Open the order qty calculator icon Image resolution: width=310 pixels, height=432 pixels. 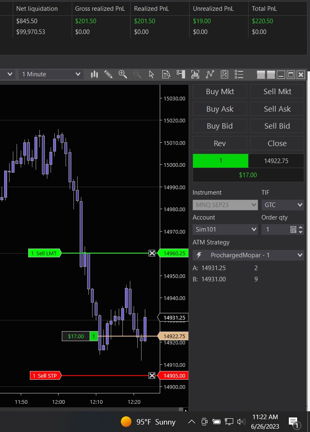(293, 229)
